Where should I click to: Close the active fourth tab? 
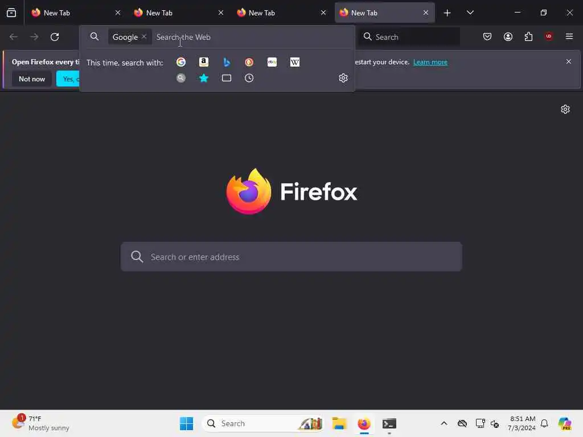(x=426, y=13)
